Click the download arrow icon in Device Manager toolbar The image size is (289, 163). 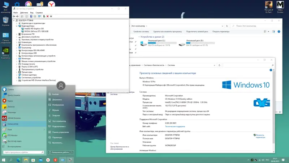pos(51,16)
